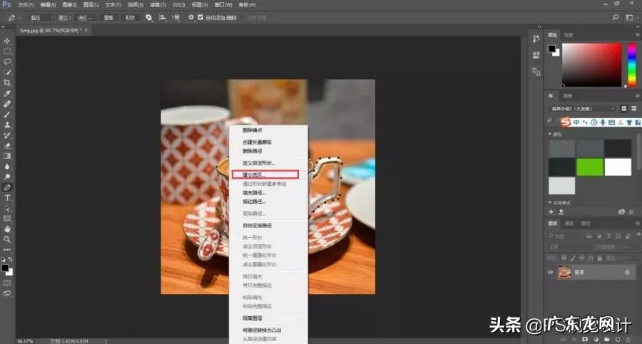Switch to the Swatches tab
This screenshot has height=344, width=642.
569,35
